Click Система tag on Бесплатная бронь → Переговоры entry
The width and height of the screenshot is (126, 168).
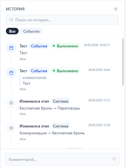point(60,101)
